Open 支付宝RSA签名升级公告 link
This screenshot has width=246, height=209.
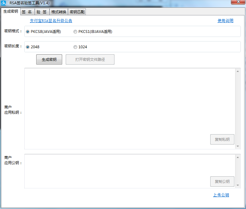click(51, 21)
